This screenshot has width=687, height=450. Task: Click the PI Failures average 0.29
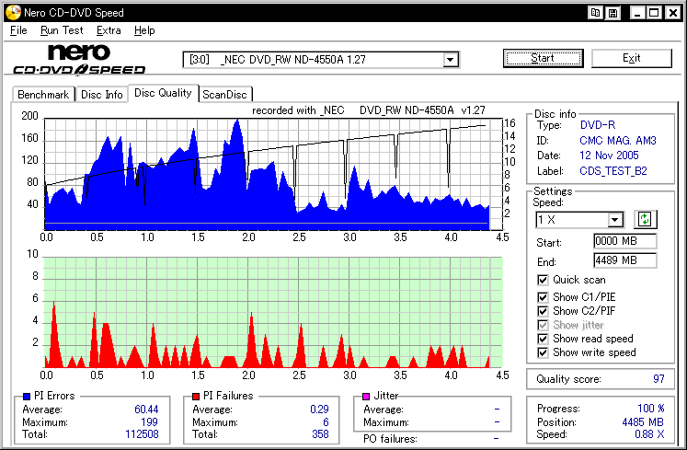coord(319,410)
